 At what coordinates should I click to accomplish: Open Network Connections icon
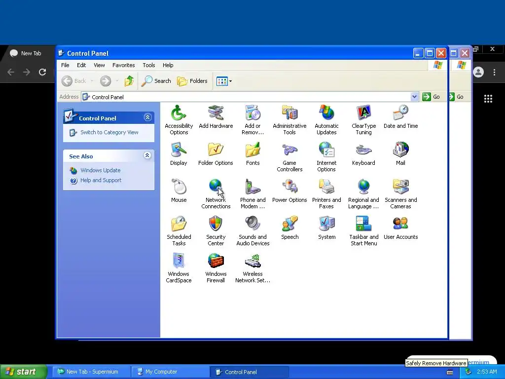[x=216, y=194]
